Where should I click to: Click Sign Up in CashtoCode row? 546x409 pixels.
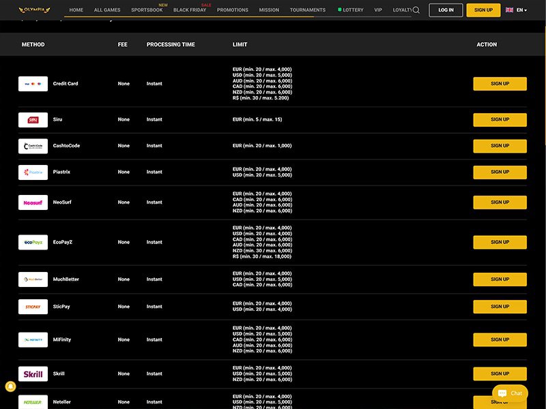500,146
